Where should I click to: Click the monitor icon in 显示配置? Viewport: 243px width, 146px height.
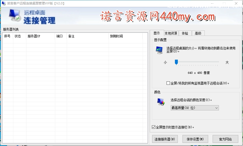[x=159, y=50]
